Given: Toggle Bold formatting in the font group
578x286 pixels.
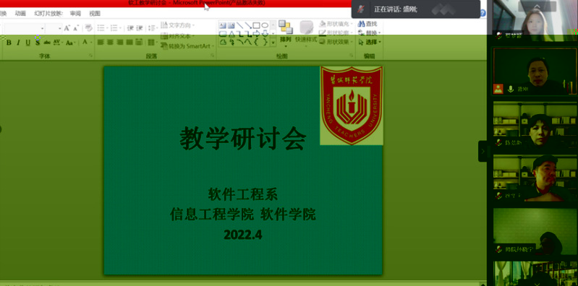Looking at the screenshot, I should click(9, 43).
